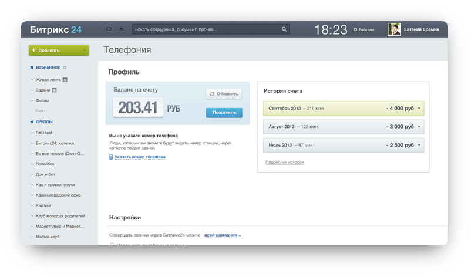Expand the Сентябрь 2013 history row arrow
Image resolution: width=471 pixels, height=277 pixels.
pyautogui.click(x=419, y=109)
